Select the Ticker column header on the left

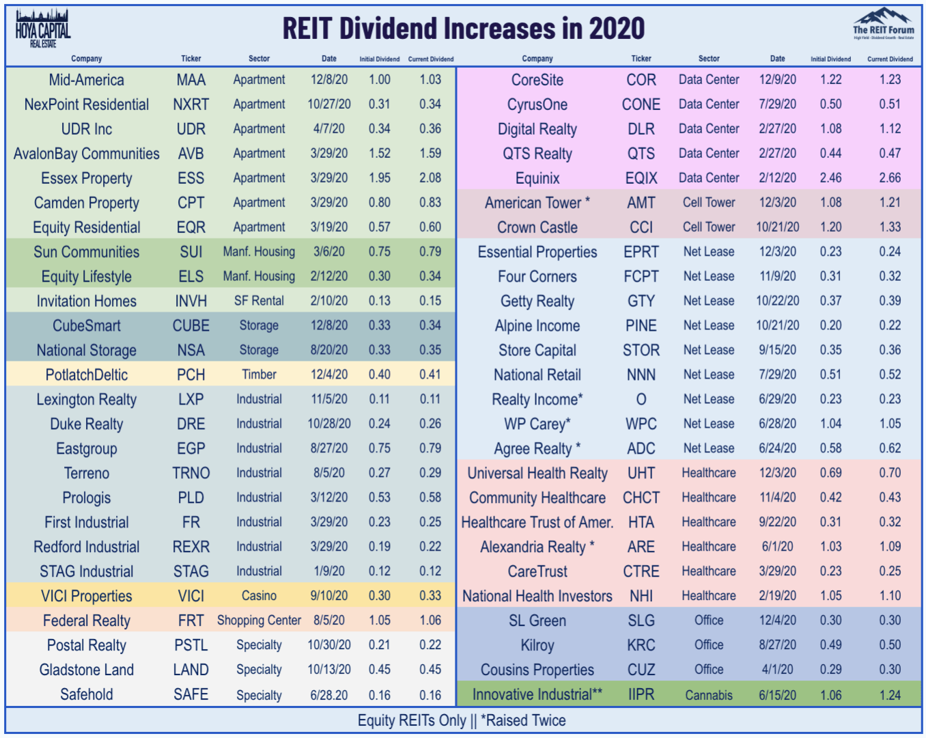[x=191, y=59]
